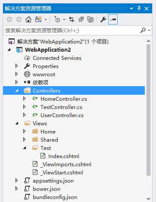The image size is (156, 202).
Task: Click the vertical scrollbar's down arrow
Action: [x=148, y=199]
